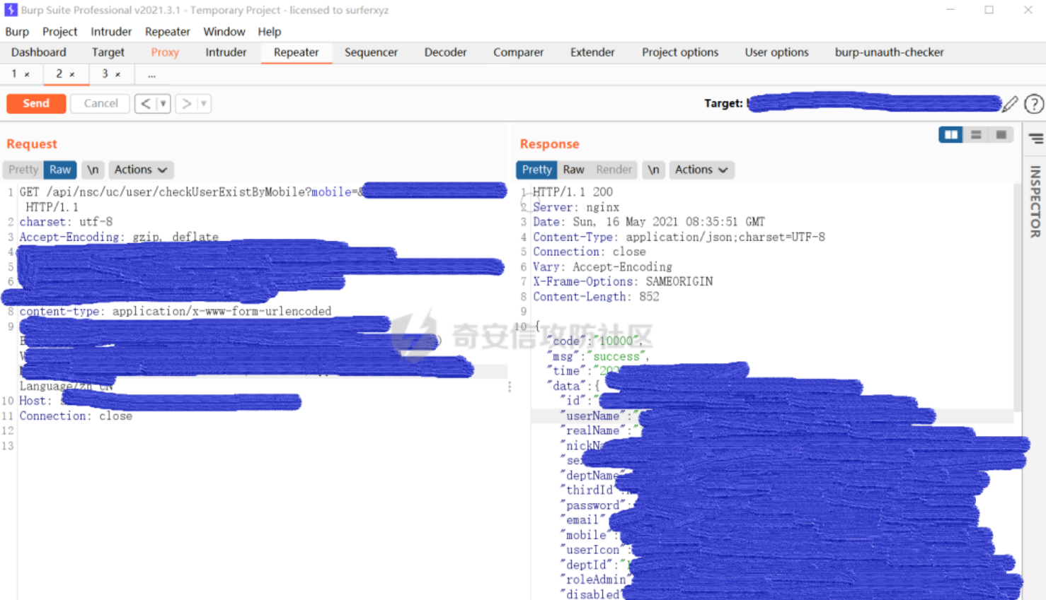Go forward to next request arrow

186,104
